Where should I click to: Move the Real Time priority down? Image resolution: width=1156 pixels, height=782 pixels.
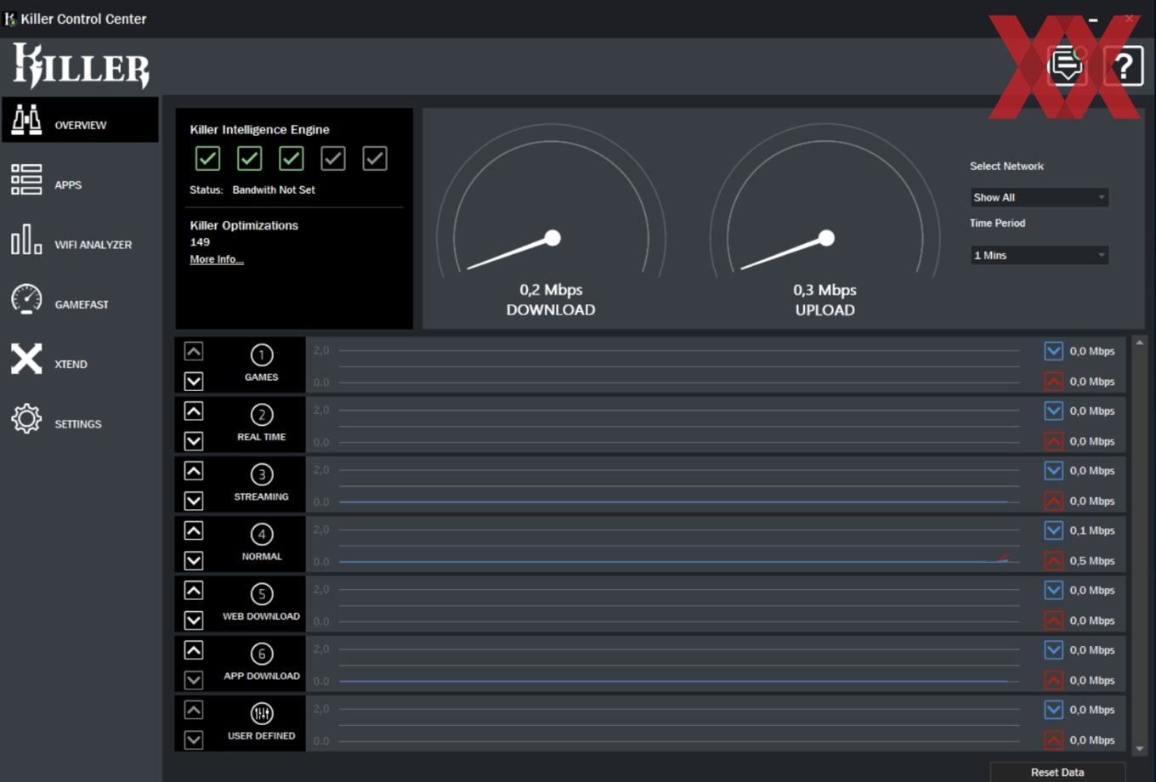pyautogui.click(x=194, y=440)
